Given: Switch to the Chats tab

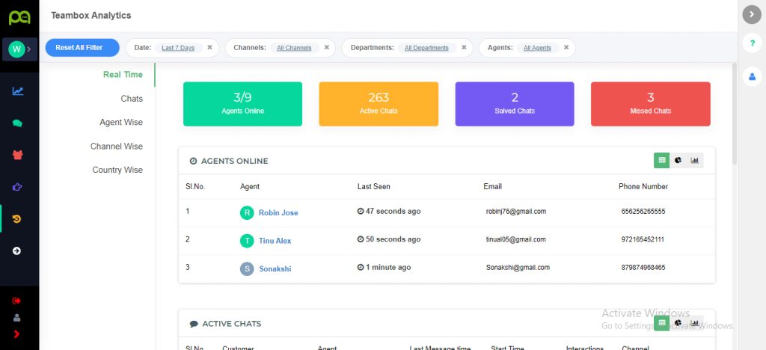Looking at the screenshot, I should (x=132, y=99).
